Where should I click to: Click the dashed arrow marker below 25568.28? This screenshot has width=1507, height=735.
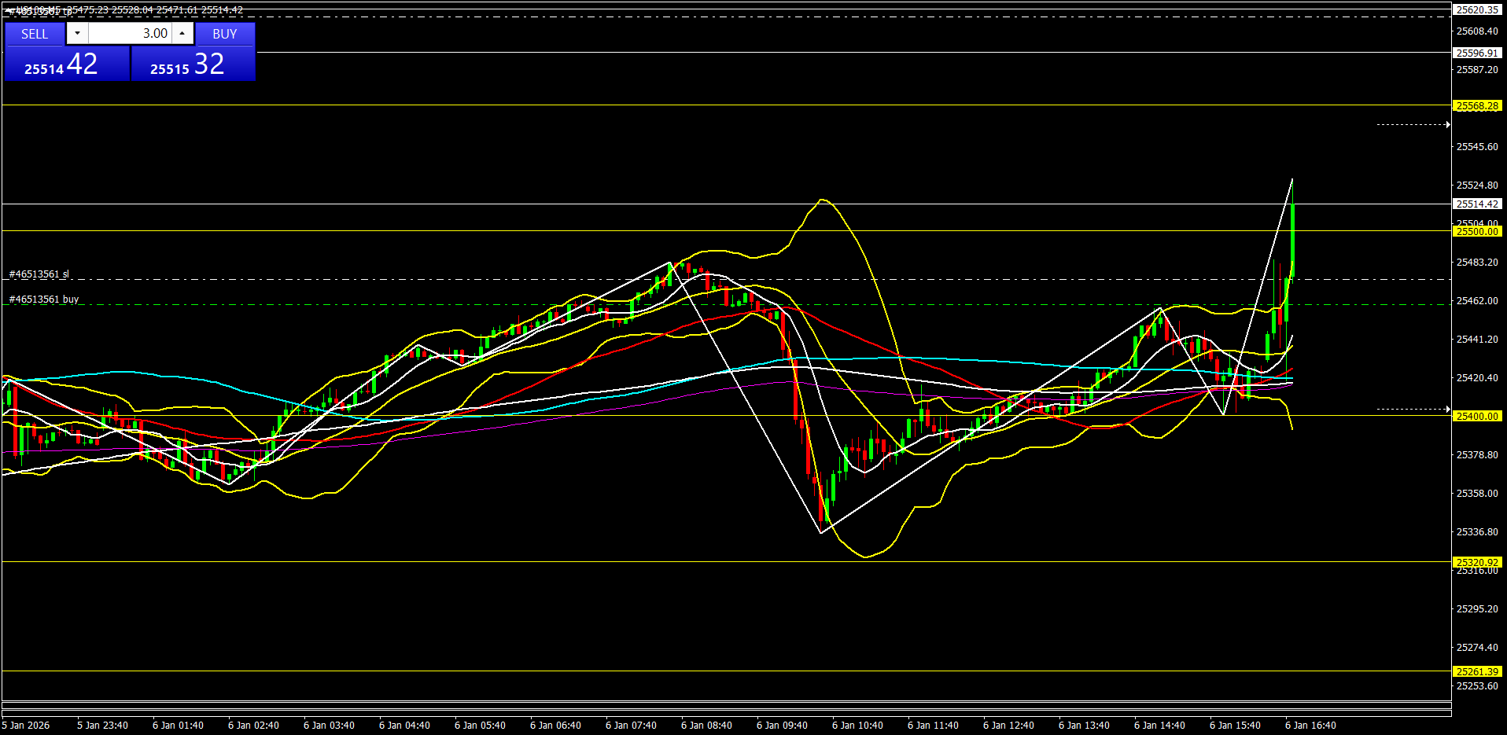[x=1413, y=124]
